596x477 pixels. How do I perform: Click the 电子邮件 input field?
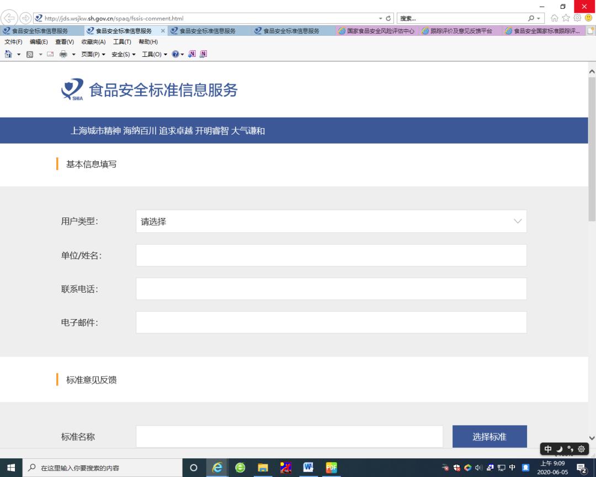(x=331, y=322)
